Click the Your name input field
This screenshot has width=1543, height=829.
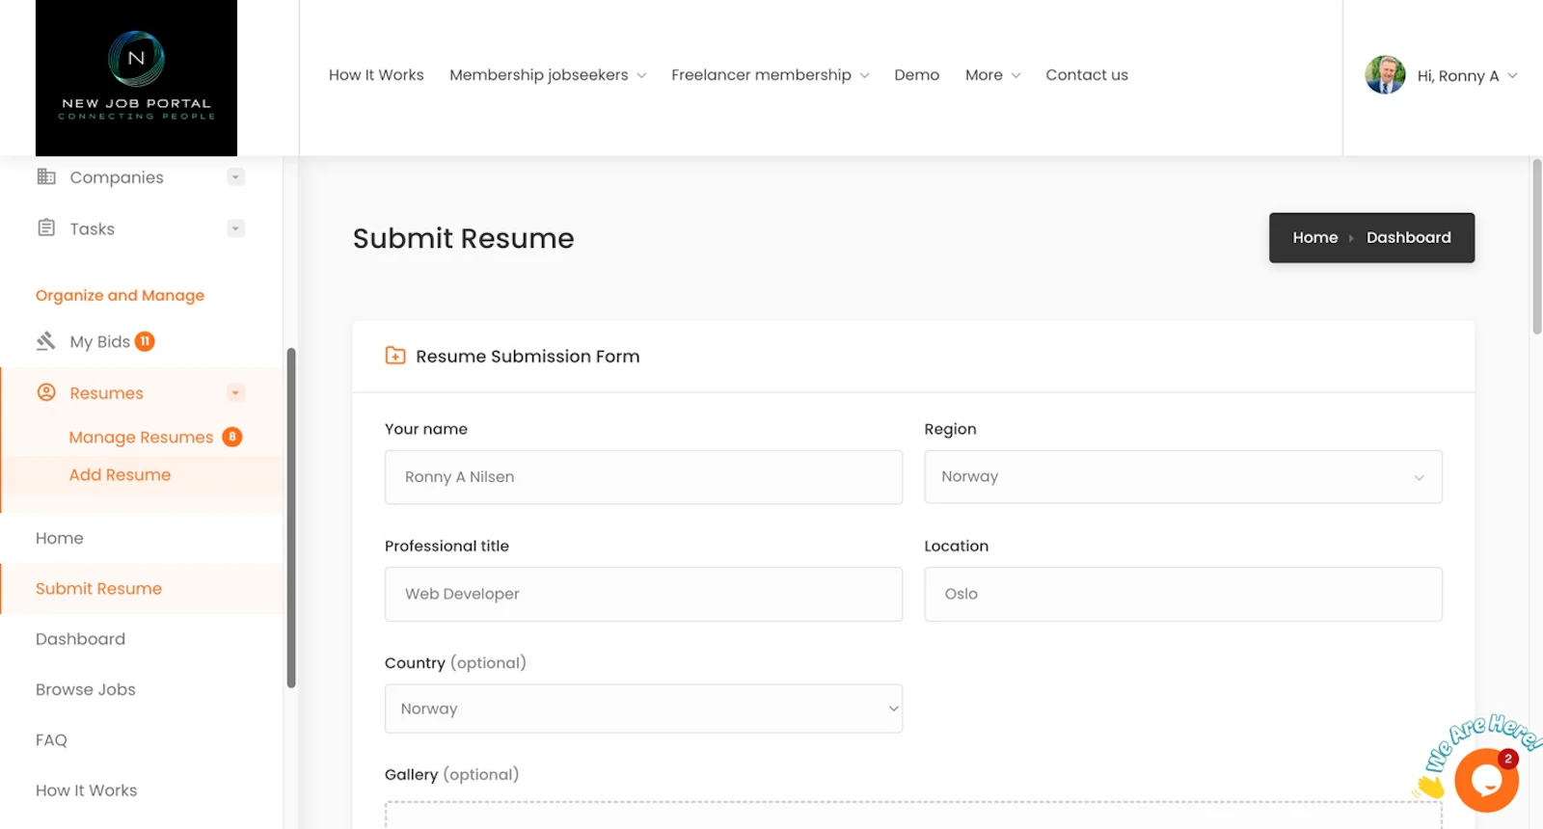point(643,477)
